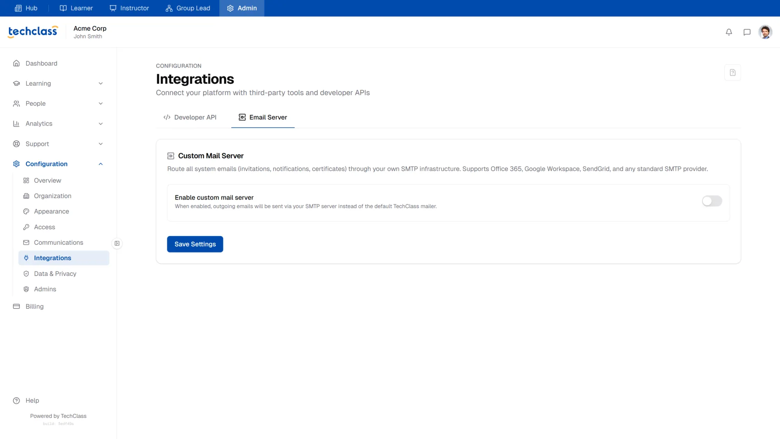Click the Custom Mail Server heading icon
This screenshot has height=439, width=780.
pyautogui.click(x=171, y=156)
